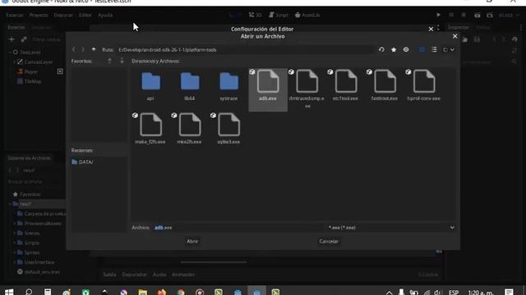Close the Configuración del Editor window
The height and width of the screenshot is (295, 526).
[431, 29]
